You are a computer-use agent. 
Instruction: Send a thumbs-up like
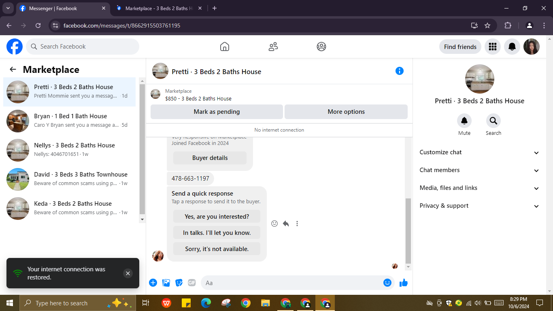404,283
